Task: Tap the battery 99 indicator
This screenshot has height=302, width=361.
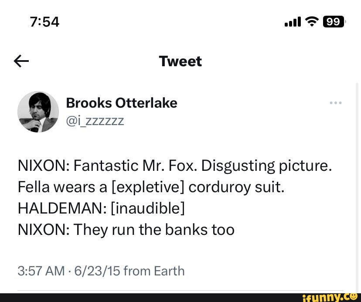Action: [334, 22]
